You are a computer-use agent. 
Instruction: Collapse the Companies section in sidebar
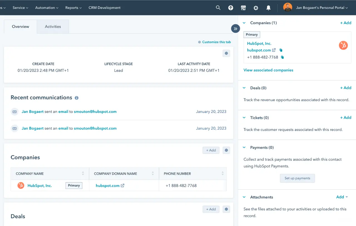244,23
